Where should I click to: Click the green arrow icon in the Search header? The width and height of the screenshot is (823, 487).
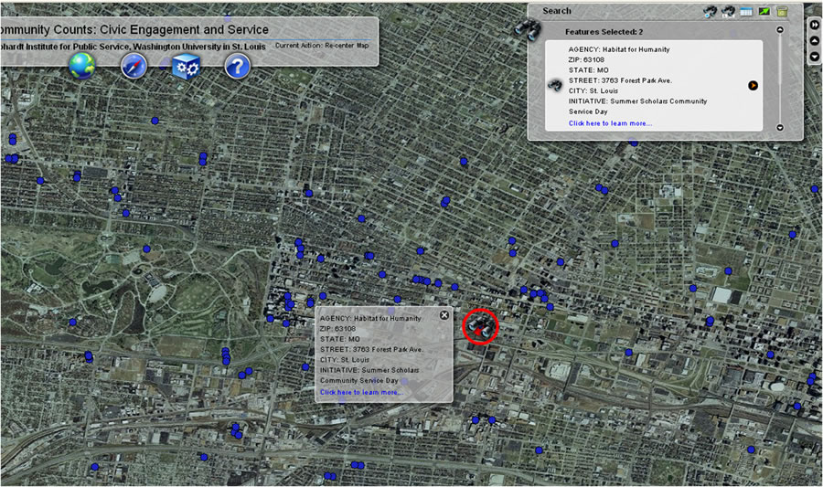764,11
